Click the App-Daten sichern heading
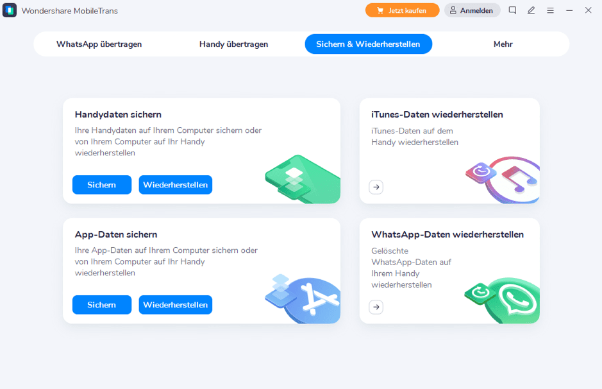The height and width of the screenshot is (389, 602). 116,234
